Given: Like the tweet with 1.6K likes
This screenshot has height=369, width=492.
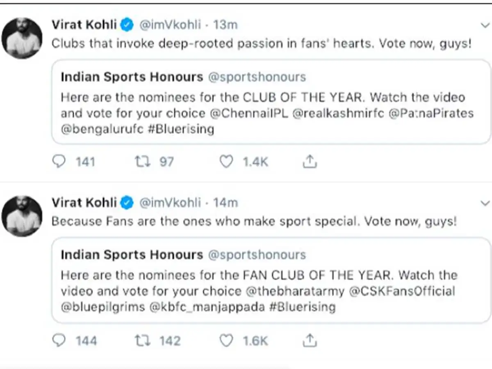Looking at the screenshot, I should click(226, 340).
